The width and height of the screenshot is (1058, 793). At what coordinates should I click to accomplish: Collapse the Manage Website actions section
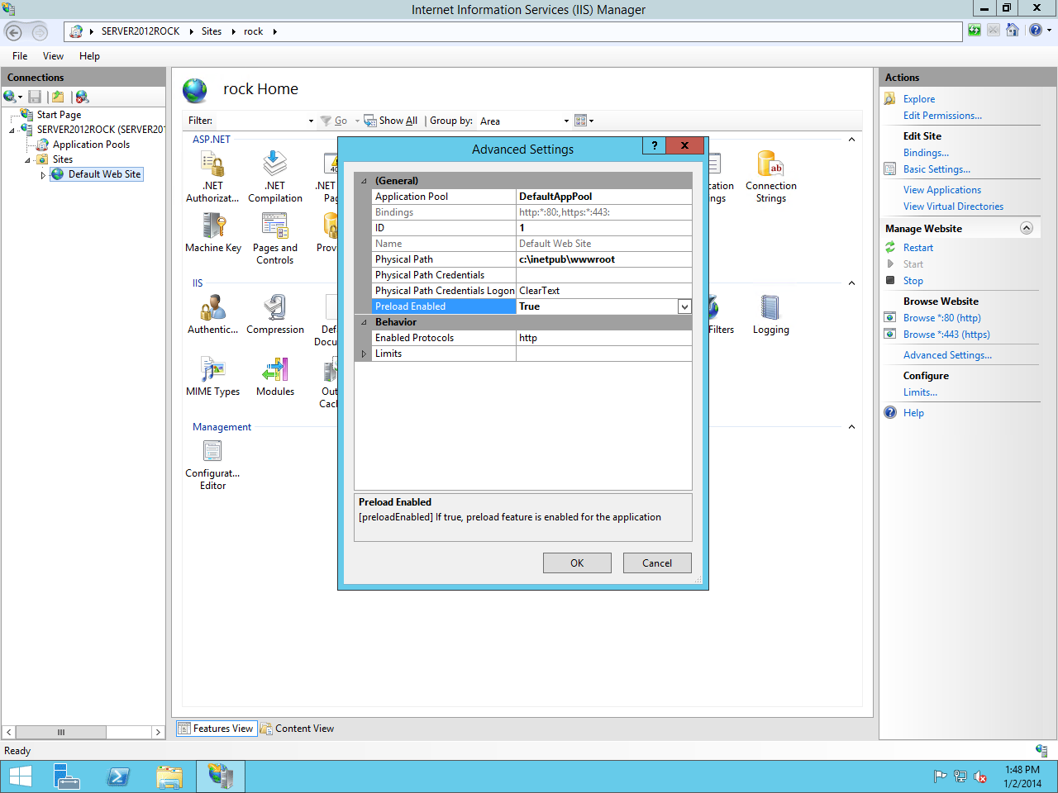pyautogui.click(x=1027, y=228)
